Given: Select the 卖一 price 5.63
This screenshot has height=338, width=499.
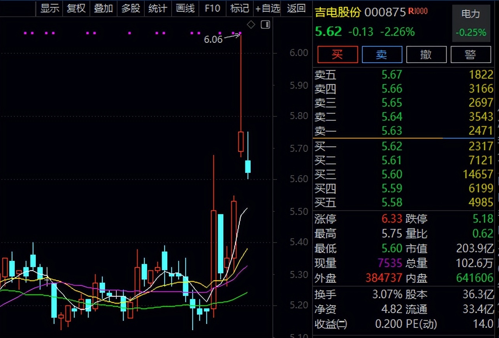Looking at the screenshot, I should (x=392, y=130).
